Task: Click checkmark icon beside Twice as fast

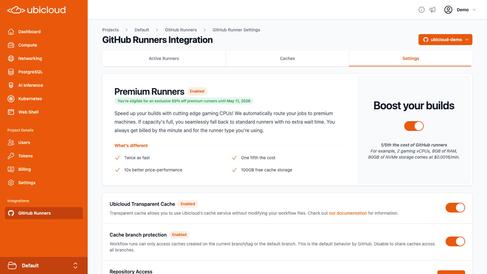Action: click(117, 158)
